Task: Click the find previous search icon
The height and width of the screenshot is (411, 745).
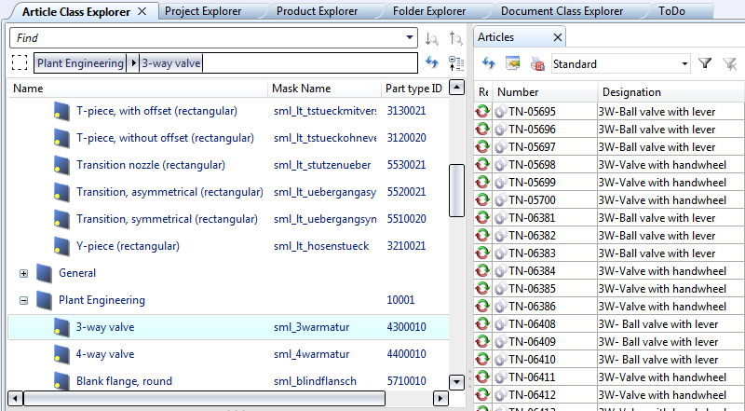Action: (455, 38)
